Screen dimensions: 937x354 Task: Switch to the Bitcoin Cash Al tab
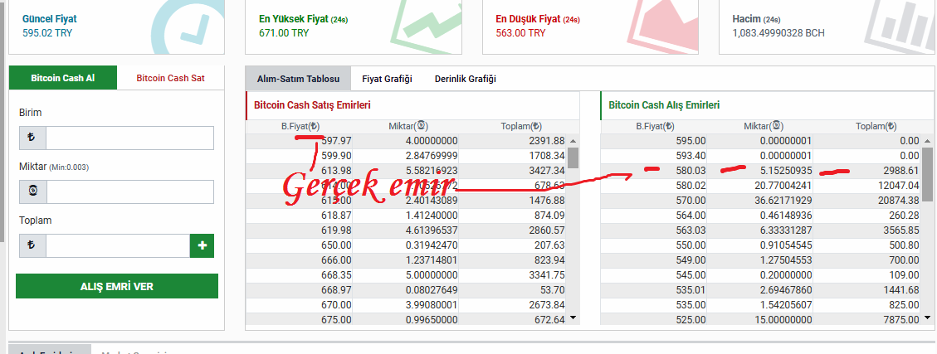63,78
